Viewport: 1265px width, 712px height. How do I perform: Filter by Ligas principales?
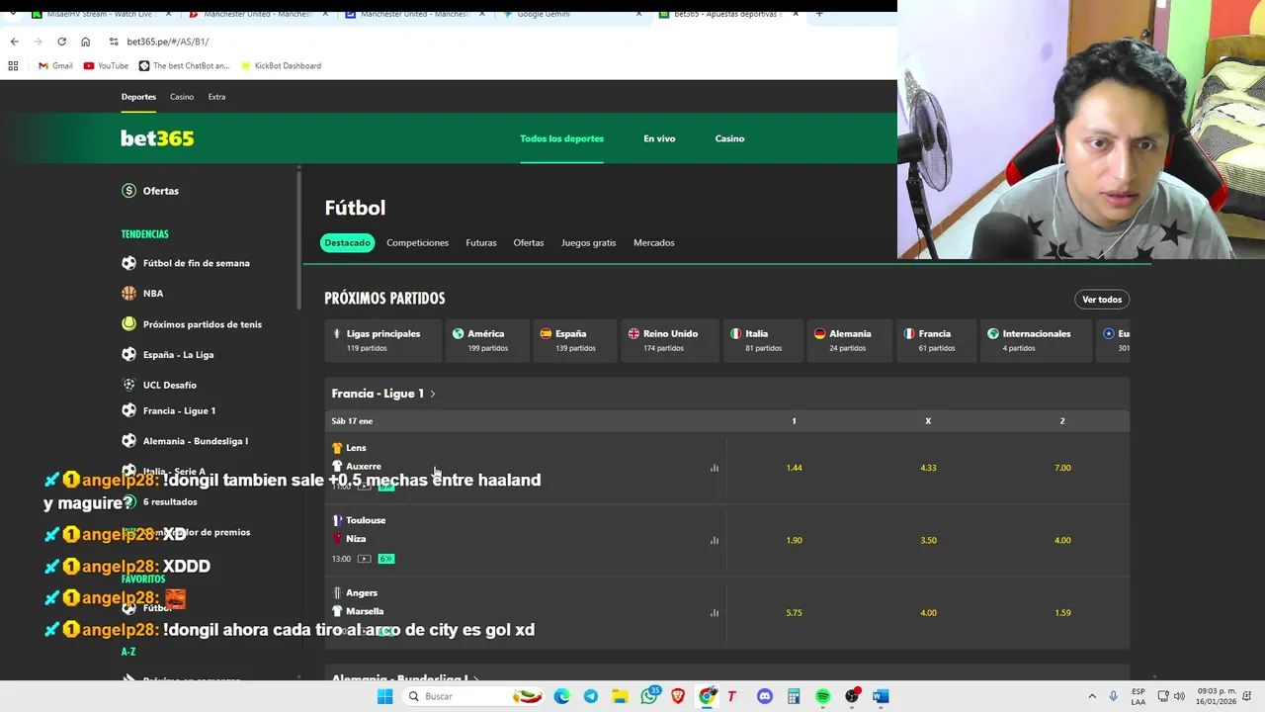click(383, 340)
